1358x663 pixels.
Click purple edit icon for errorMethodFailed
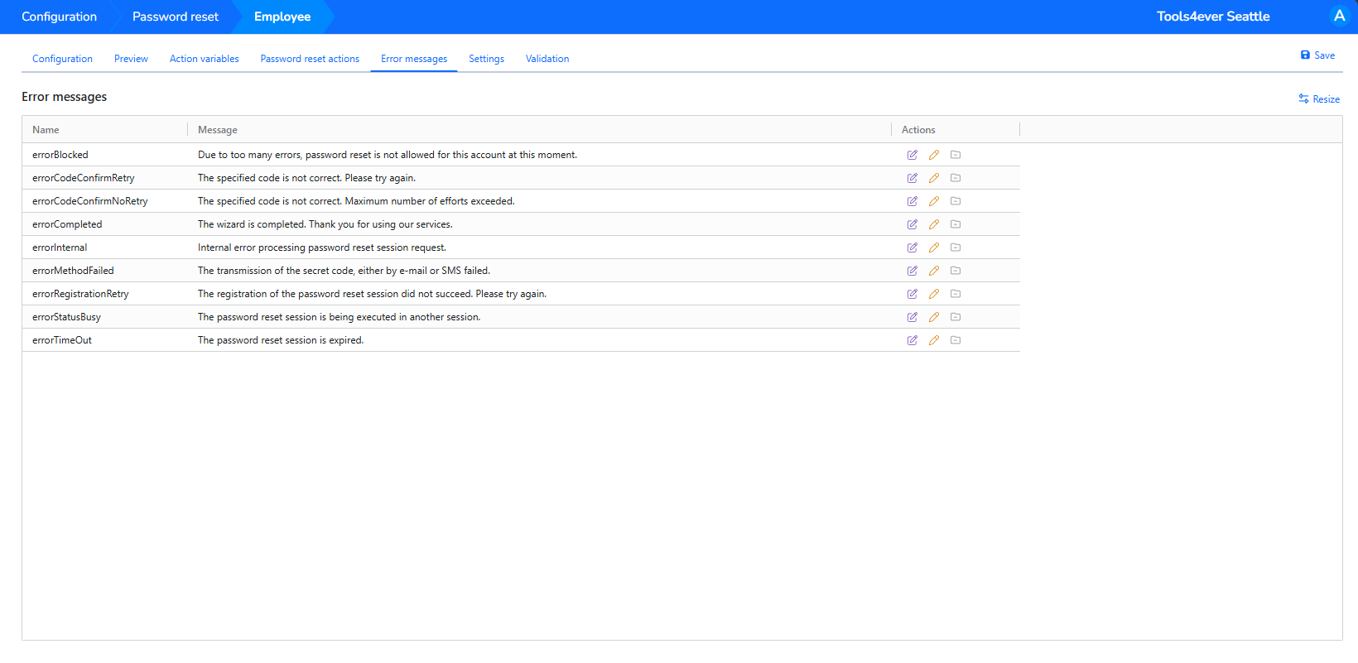912,271
